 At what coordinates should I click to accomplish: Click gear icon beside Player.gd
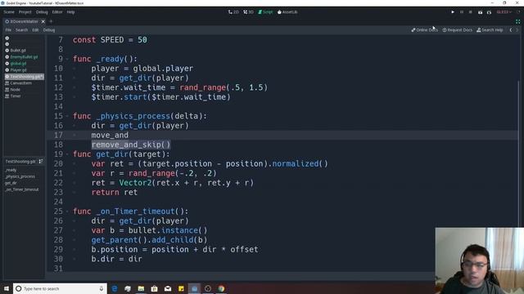click(7, 70)
